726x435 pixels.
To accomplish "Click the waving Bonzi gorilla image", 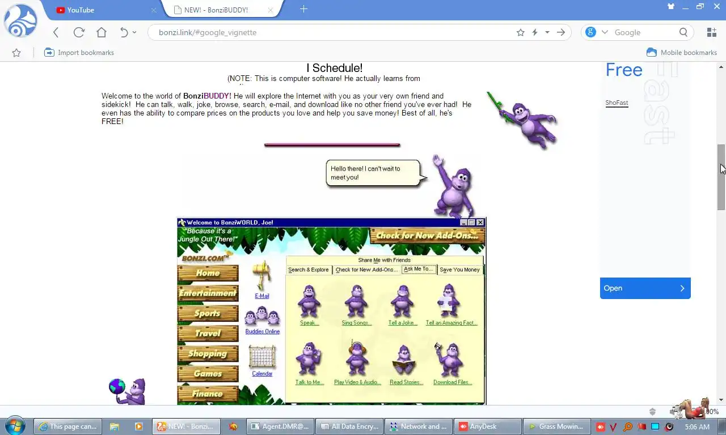I will (453, 186).
